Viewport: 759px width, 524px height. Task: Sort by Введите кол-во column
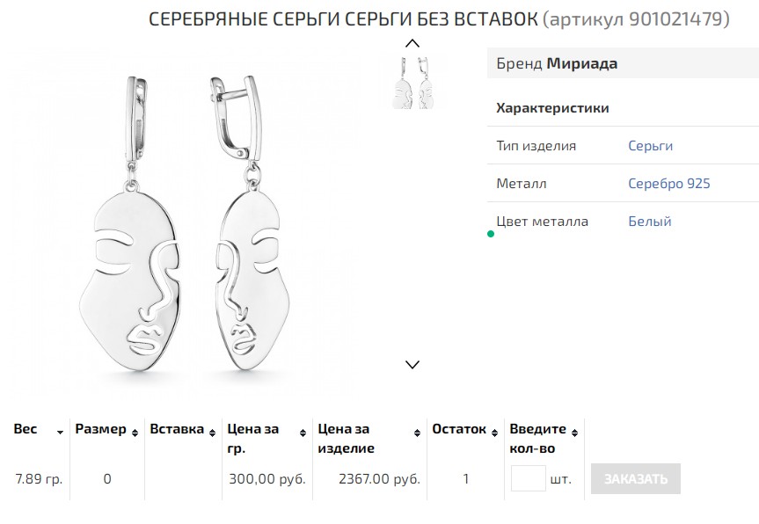click(574, 431)
